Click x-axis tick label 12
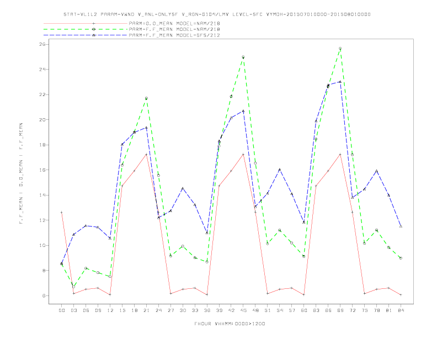The height and width of the screenshot is (338, 437). coord(110,310)
